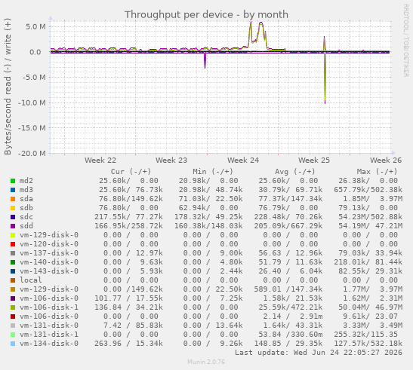Pick the light blue vm-134-disk-0 legend swatch
Screen dimensions: 413x370
[13, 344]
